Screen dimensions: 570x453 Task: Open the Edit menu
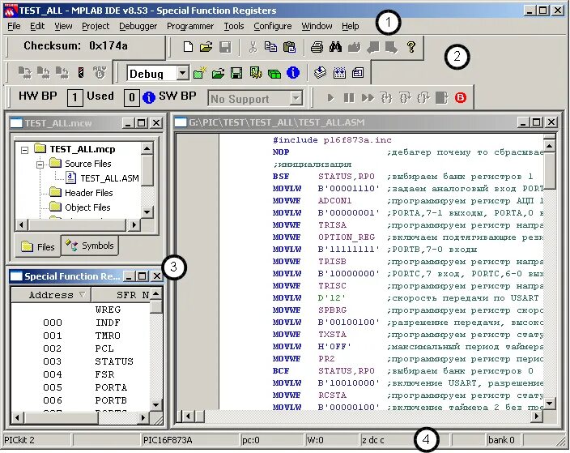(x=37, y=26)
